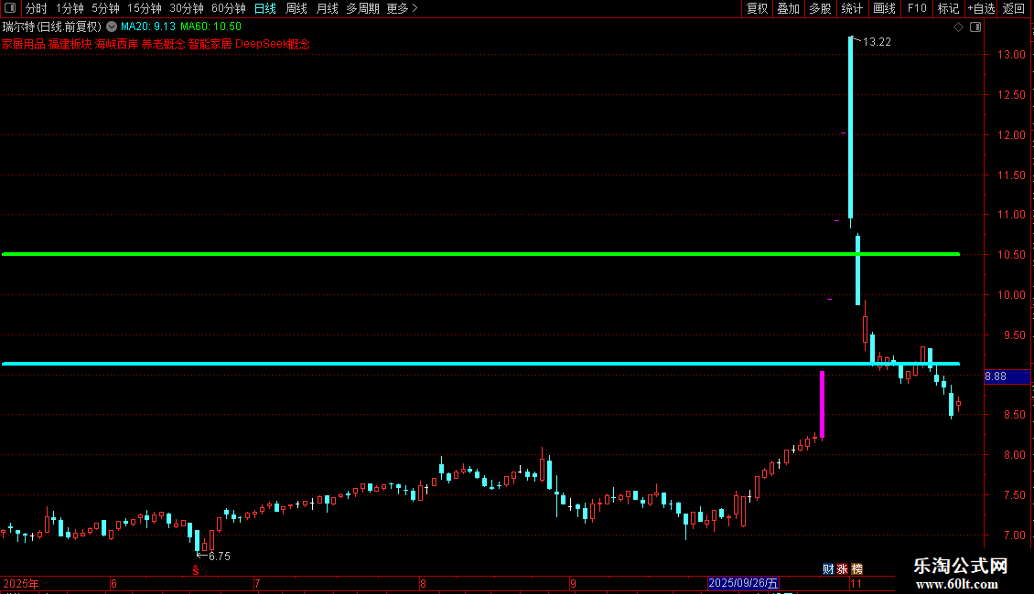This screenshot has height=594, width=1034.
Task: Click the MA60: 10.50 indicator label
Action: pyautogui.click(x=211, y=27)
